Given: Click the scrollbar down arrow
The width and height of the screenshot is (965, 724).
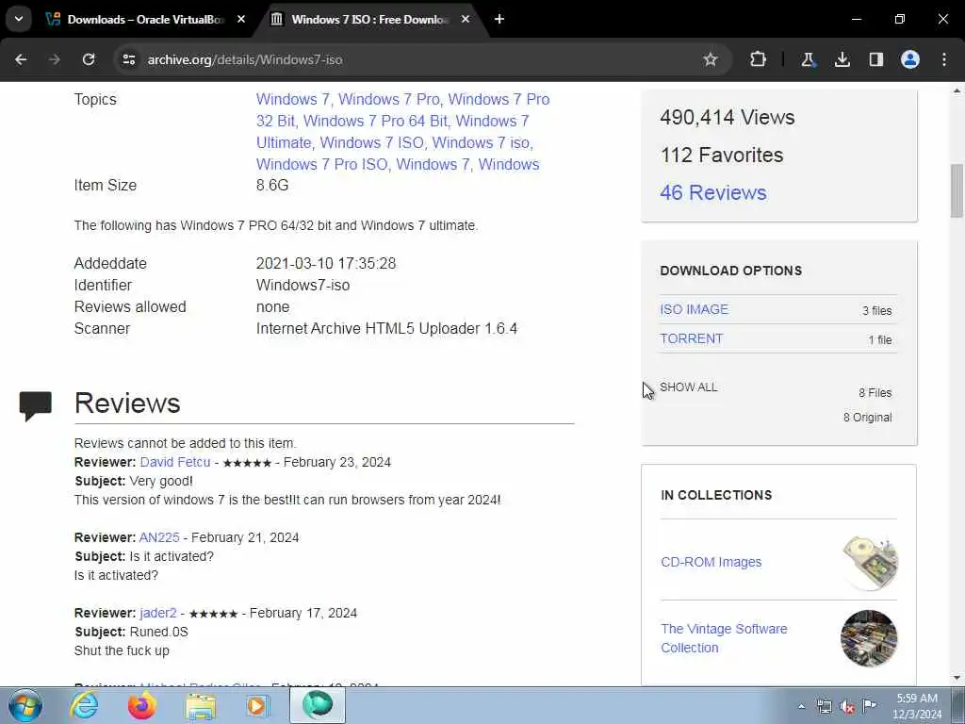Looking at the screenshot, I should [957, 678].
